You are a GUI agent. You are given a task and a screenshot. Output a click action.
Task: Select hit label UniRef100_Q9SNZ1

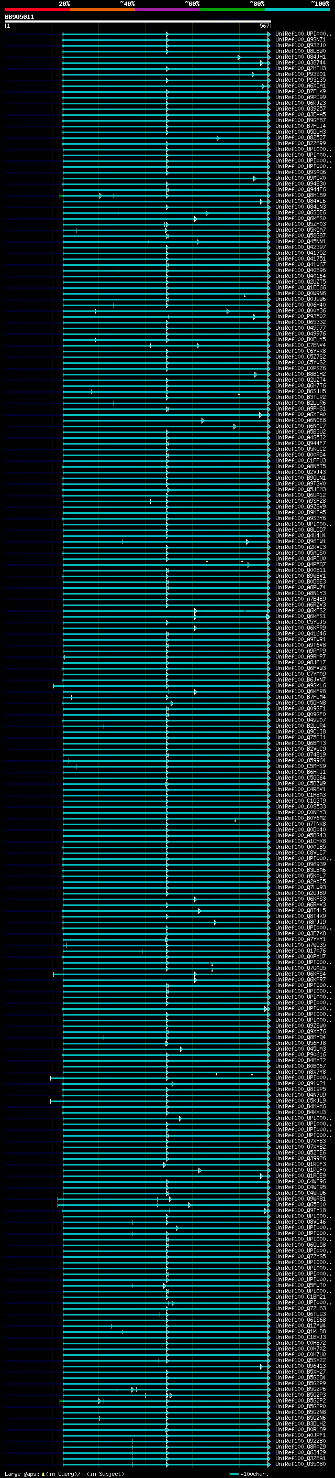tap(300, 40)
